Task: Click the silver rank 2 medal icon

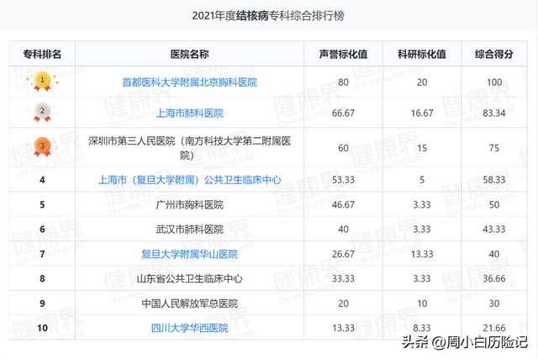Action: [42, 112]
